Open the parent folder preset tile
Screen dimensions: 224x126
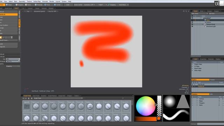[x=27, y=106]
